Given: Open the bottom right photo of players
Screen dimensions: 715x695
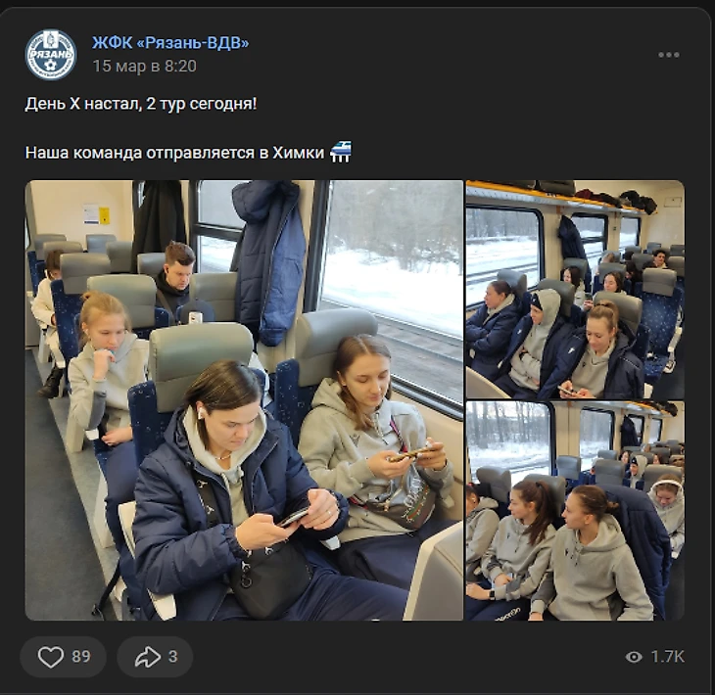Looking at the screenshot, I should (575, 511).
